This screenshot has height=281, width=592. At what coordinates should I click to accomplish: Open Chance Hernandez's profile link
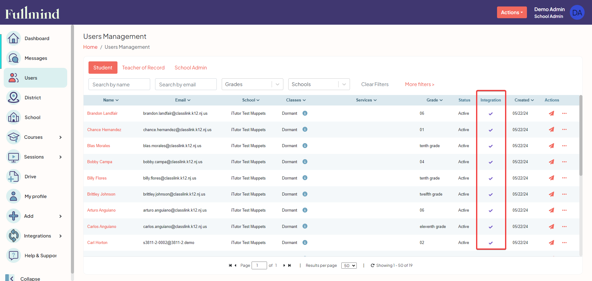click(104, 130)
